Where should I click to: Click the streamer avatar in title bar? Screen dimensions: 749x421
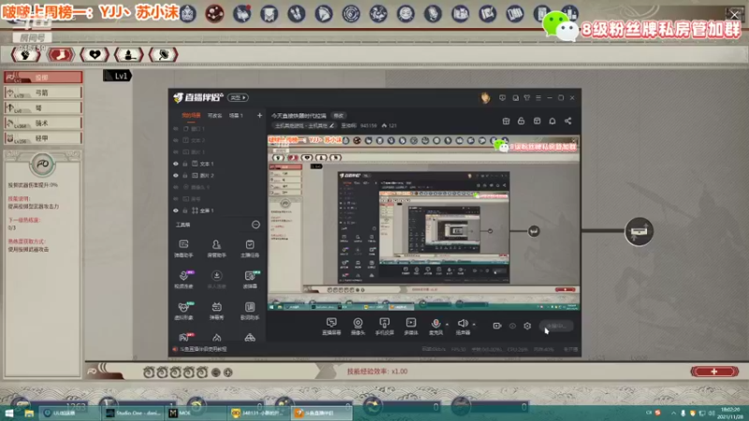pos(485,98)
